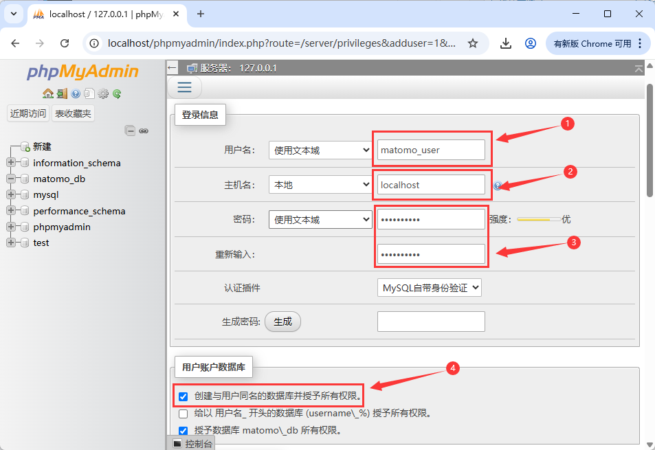Switch to 表收藏夹 favorites tab
Image resolution: width=655 pixels, height=450 pixels.
73,113
